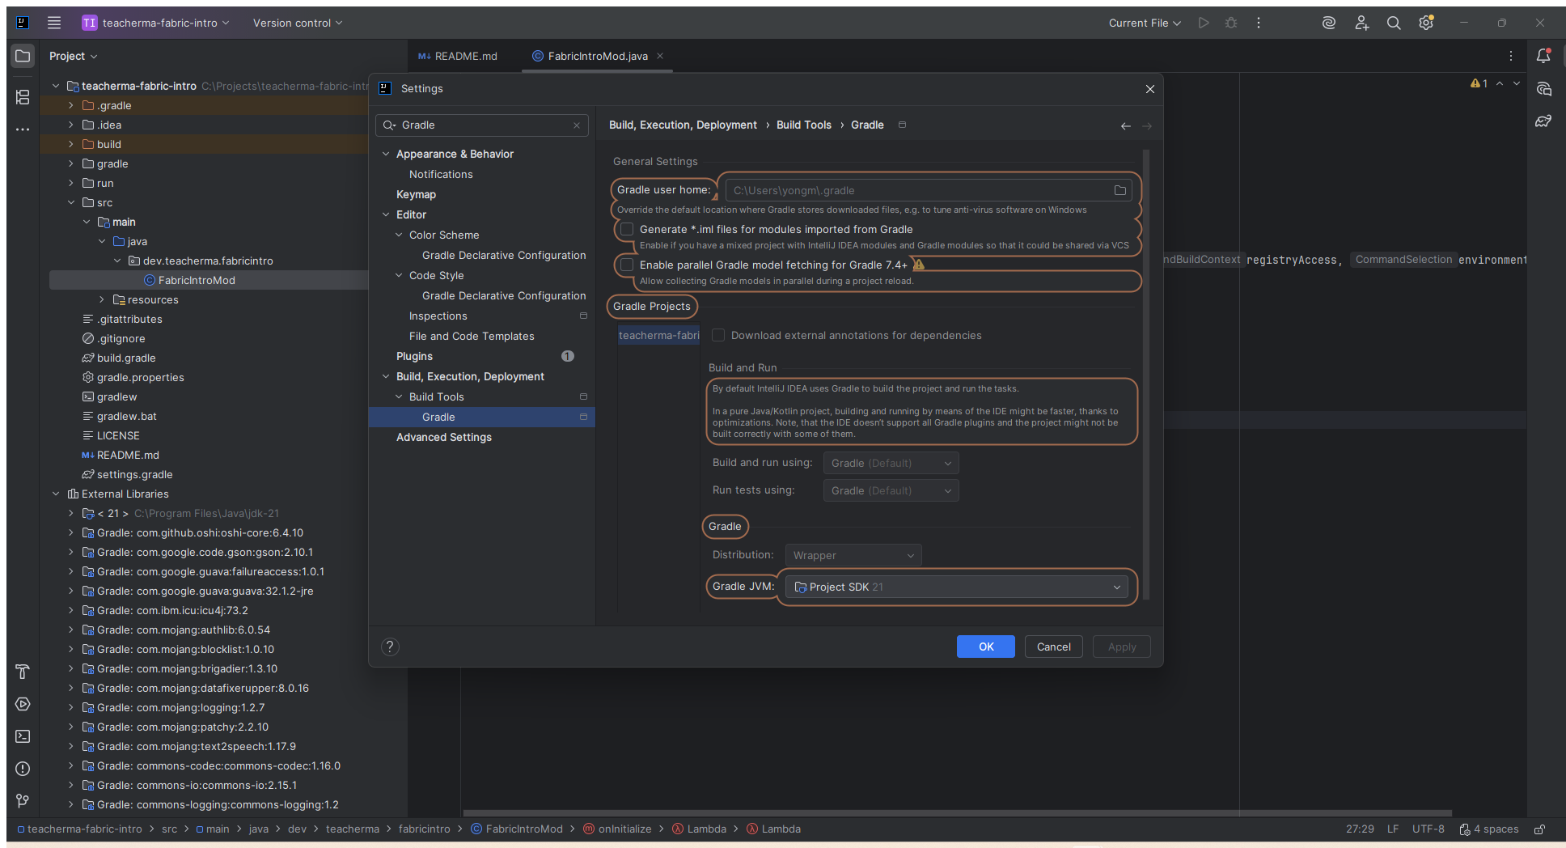Select Inspections in settings tree
Viewport: 1566px width, 848px height.
click(x=438, y=316)
